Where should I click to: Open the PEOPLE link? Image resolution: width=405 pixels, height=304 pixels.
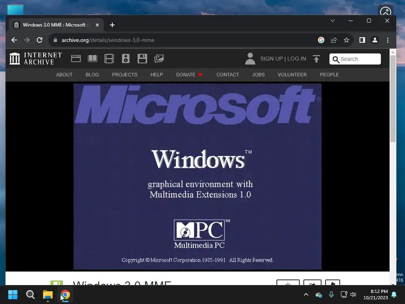(329, 75)
